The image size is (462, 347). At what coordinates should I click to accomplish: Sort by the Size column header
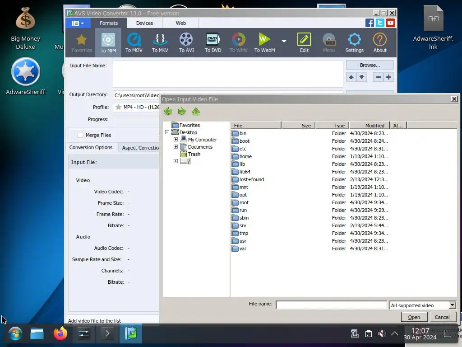298,126
